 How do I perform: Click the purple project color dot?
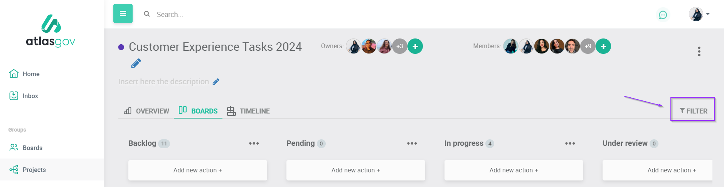121,47
